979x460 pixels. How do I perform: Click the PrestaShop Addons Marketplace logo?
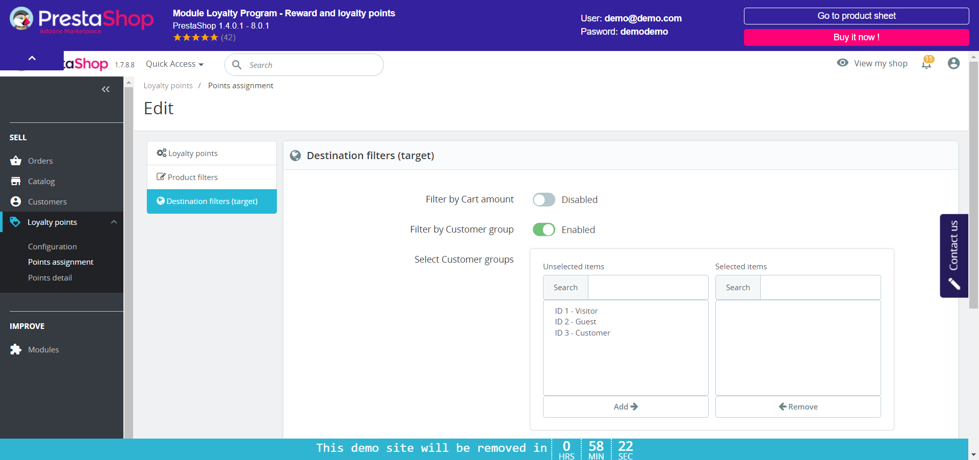pyautogui.click(x=82, y=20)
